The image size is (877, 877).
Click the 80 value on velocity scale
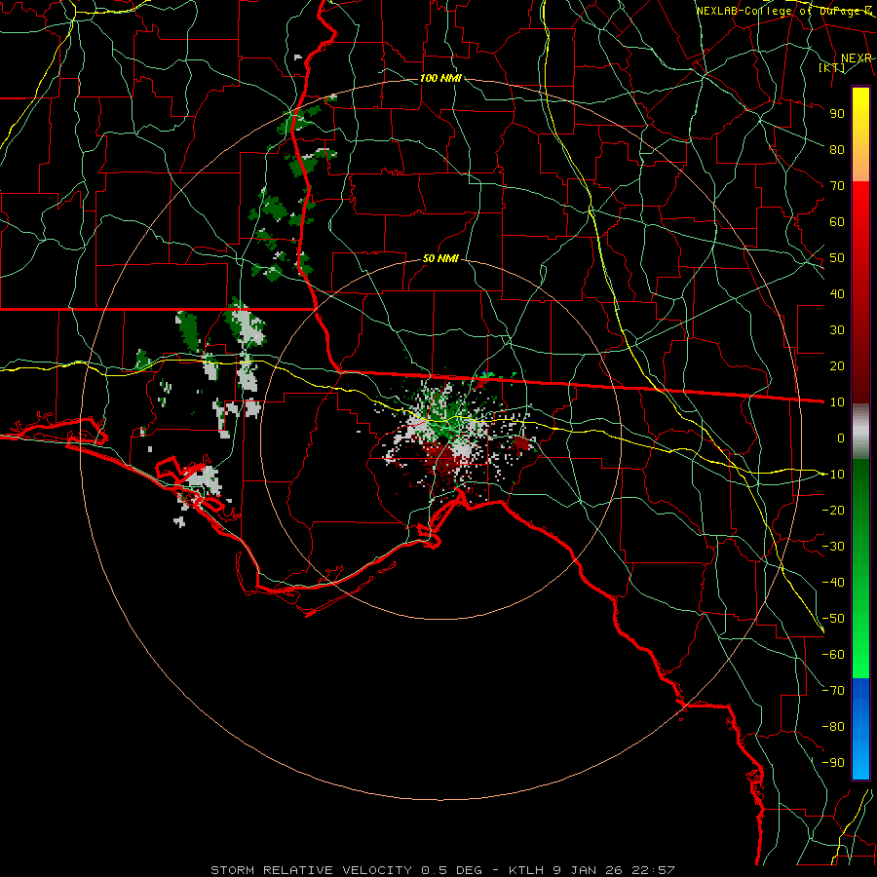837,150
